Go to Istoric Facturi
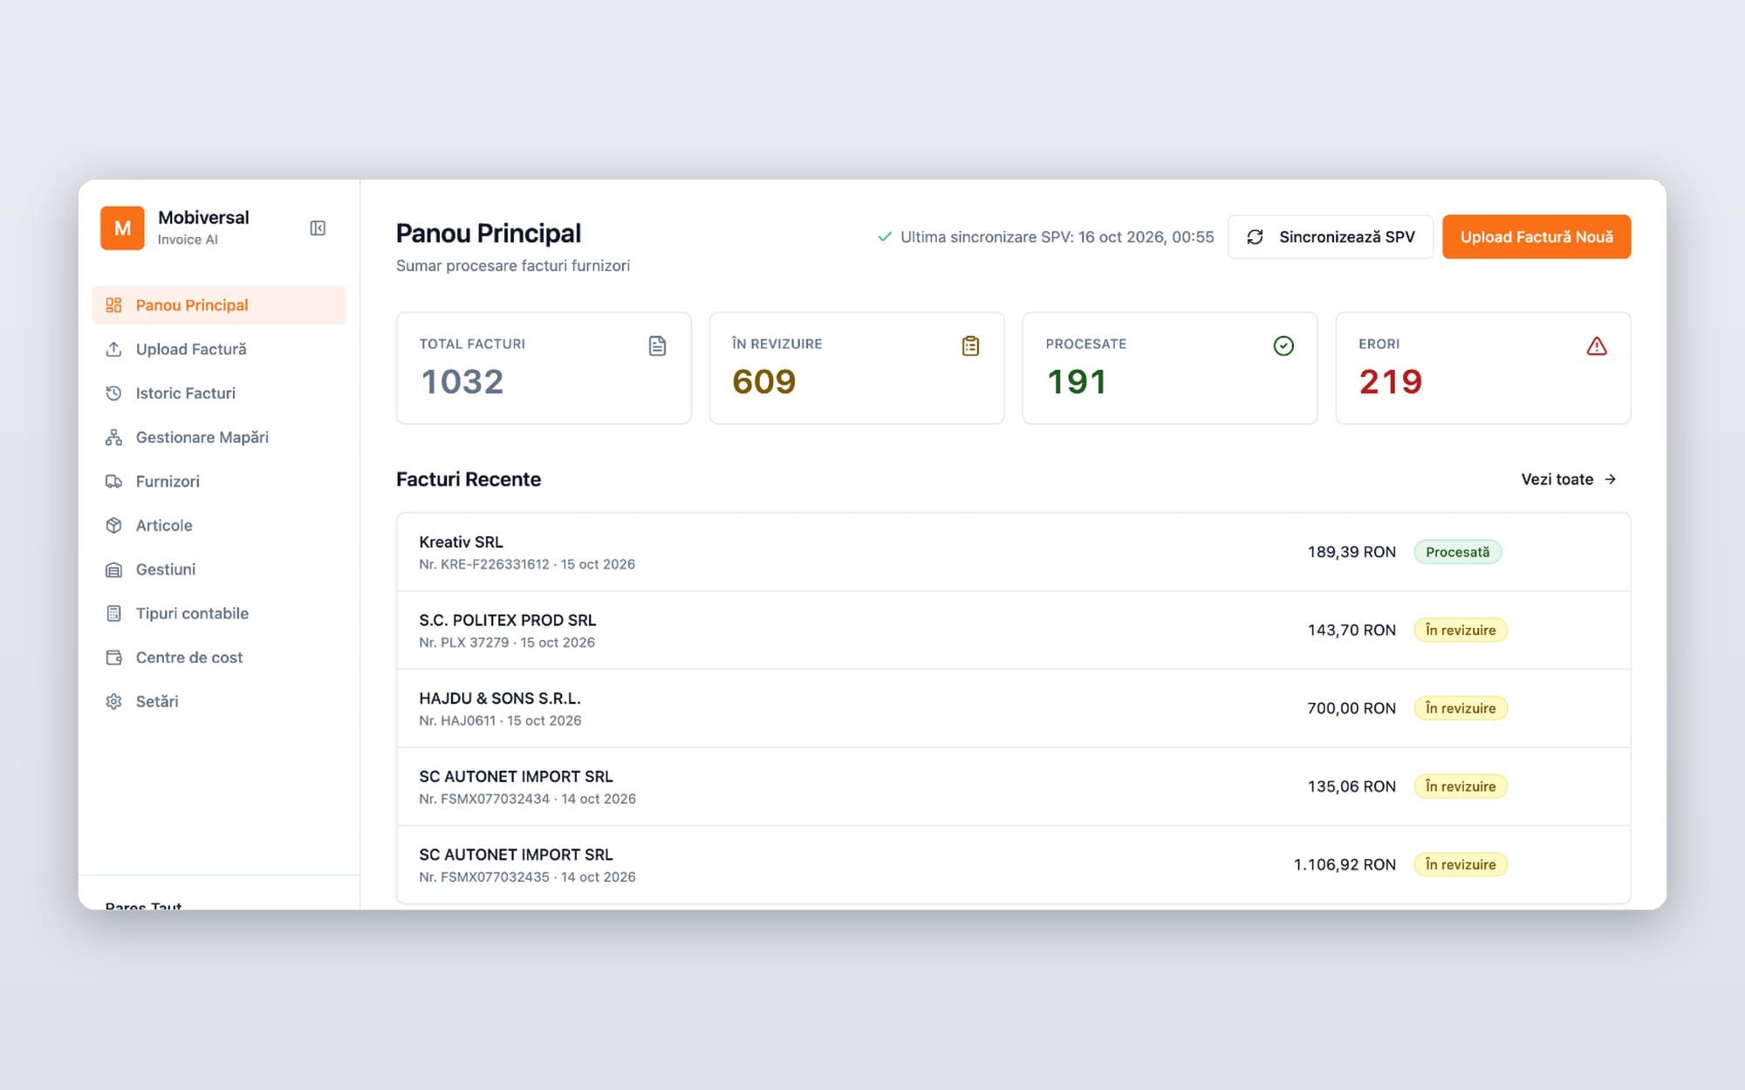Screen dimensions: 1745x1090 [x=219, y=393]
